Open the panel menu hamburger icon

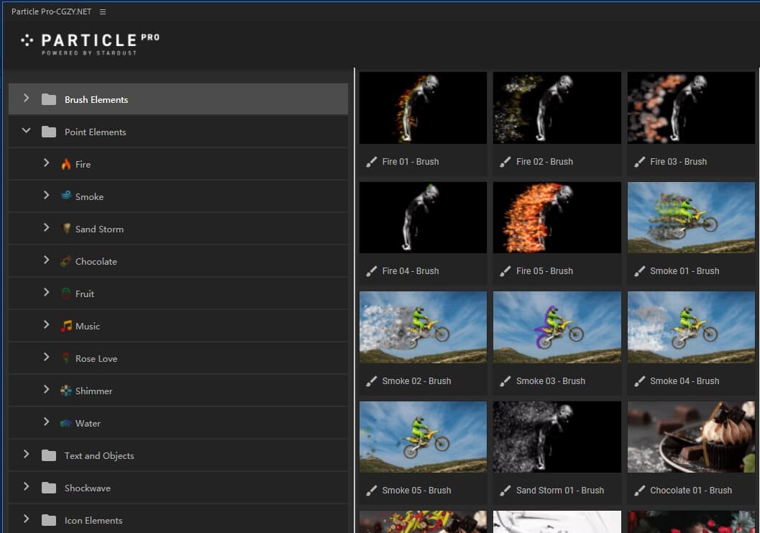(103, 12)
